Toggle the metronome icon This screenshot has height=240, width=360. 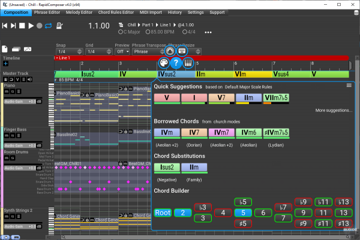click(59, 26)
